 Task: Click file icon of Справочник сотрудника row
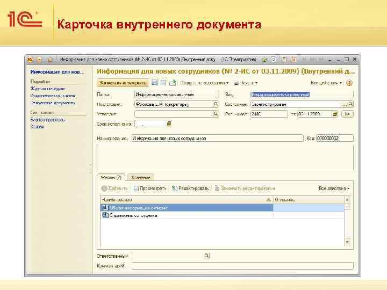(105, 215)
